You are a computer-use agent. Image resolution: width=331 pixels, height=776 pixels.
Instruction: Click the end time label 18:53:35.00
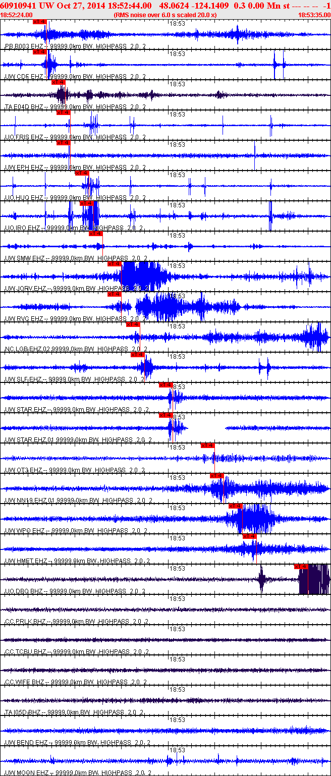(313, 15)
